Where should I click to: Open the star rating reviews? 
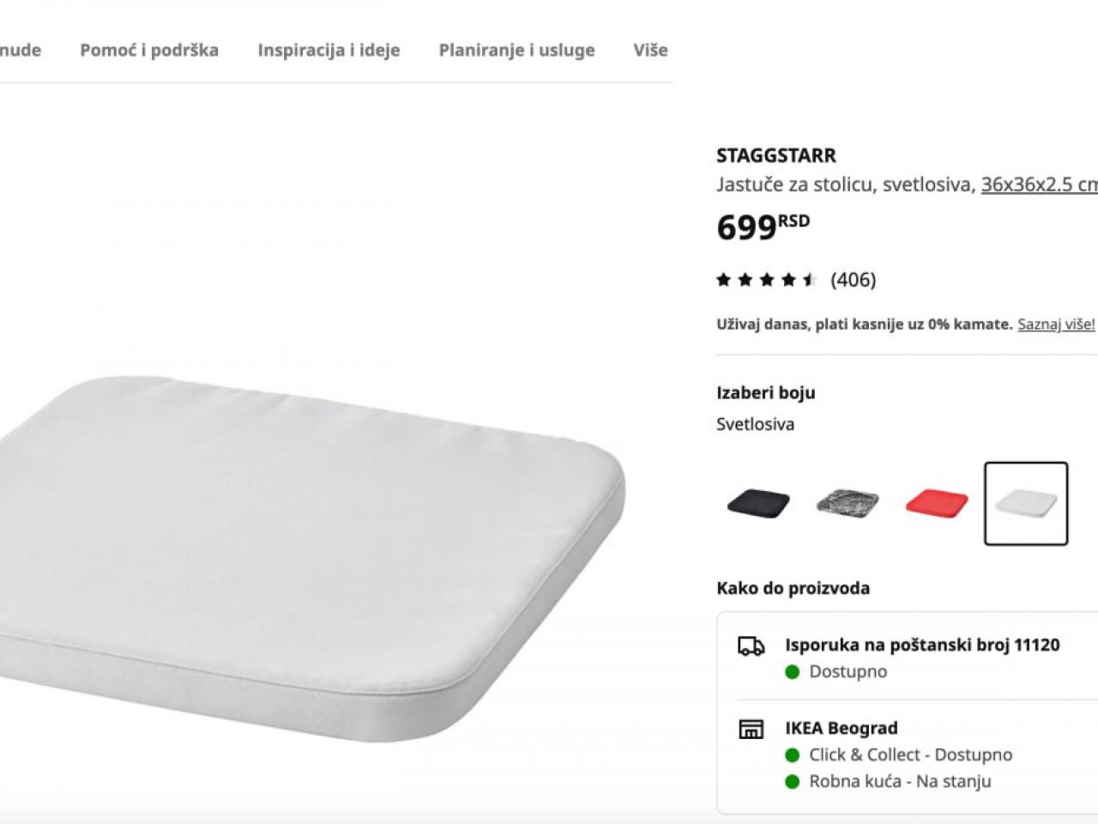767,280
